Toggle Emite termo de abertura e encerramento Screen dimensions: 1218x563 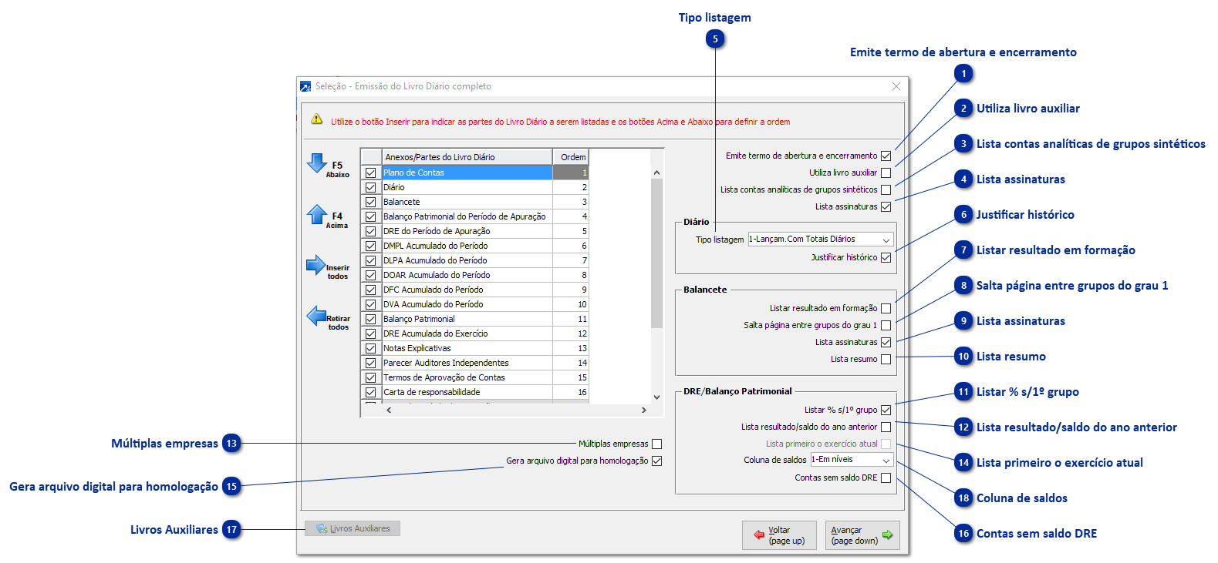[x=886, y=156]
